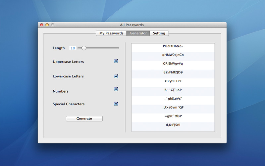Select password starting with 6~~G
Image resolution: width=265 pixels, height=166 pixels.
tap(173, 92)
